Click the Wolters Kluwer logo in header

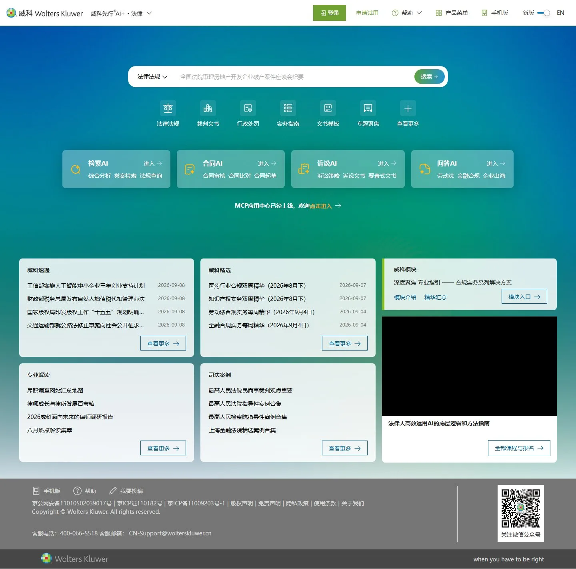[45, 13]
